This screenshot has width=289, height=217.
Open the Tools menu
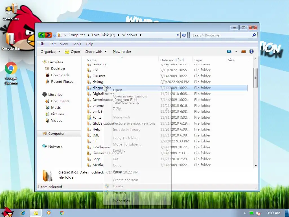(x=77, y=44)
